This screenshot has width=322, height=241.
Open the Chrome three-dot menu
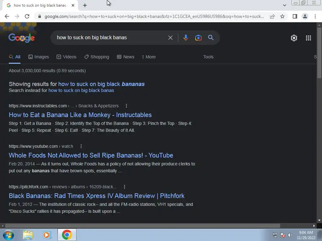[315, 16]
